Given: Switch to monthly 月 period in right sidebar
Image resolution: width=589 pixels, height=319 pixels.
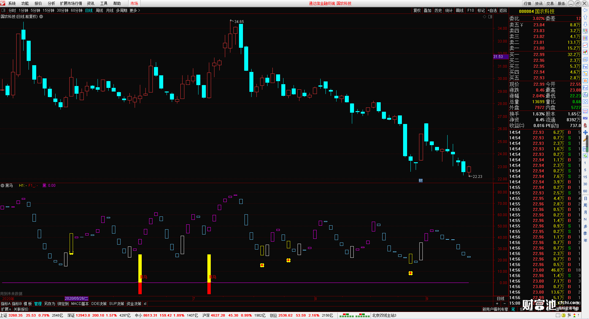Looking at the screenshot, I should coord(585,212).
